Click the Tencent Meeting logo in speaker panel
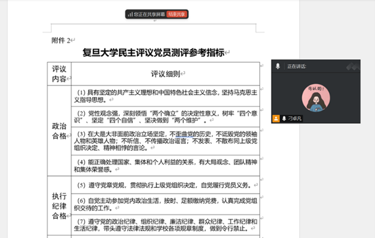This screenshot has width=375, height=238. click(x=353, y=66)
